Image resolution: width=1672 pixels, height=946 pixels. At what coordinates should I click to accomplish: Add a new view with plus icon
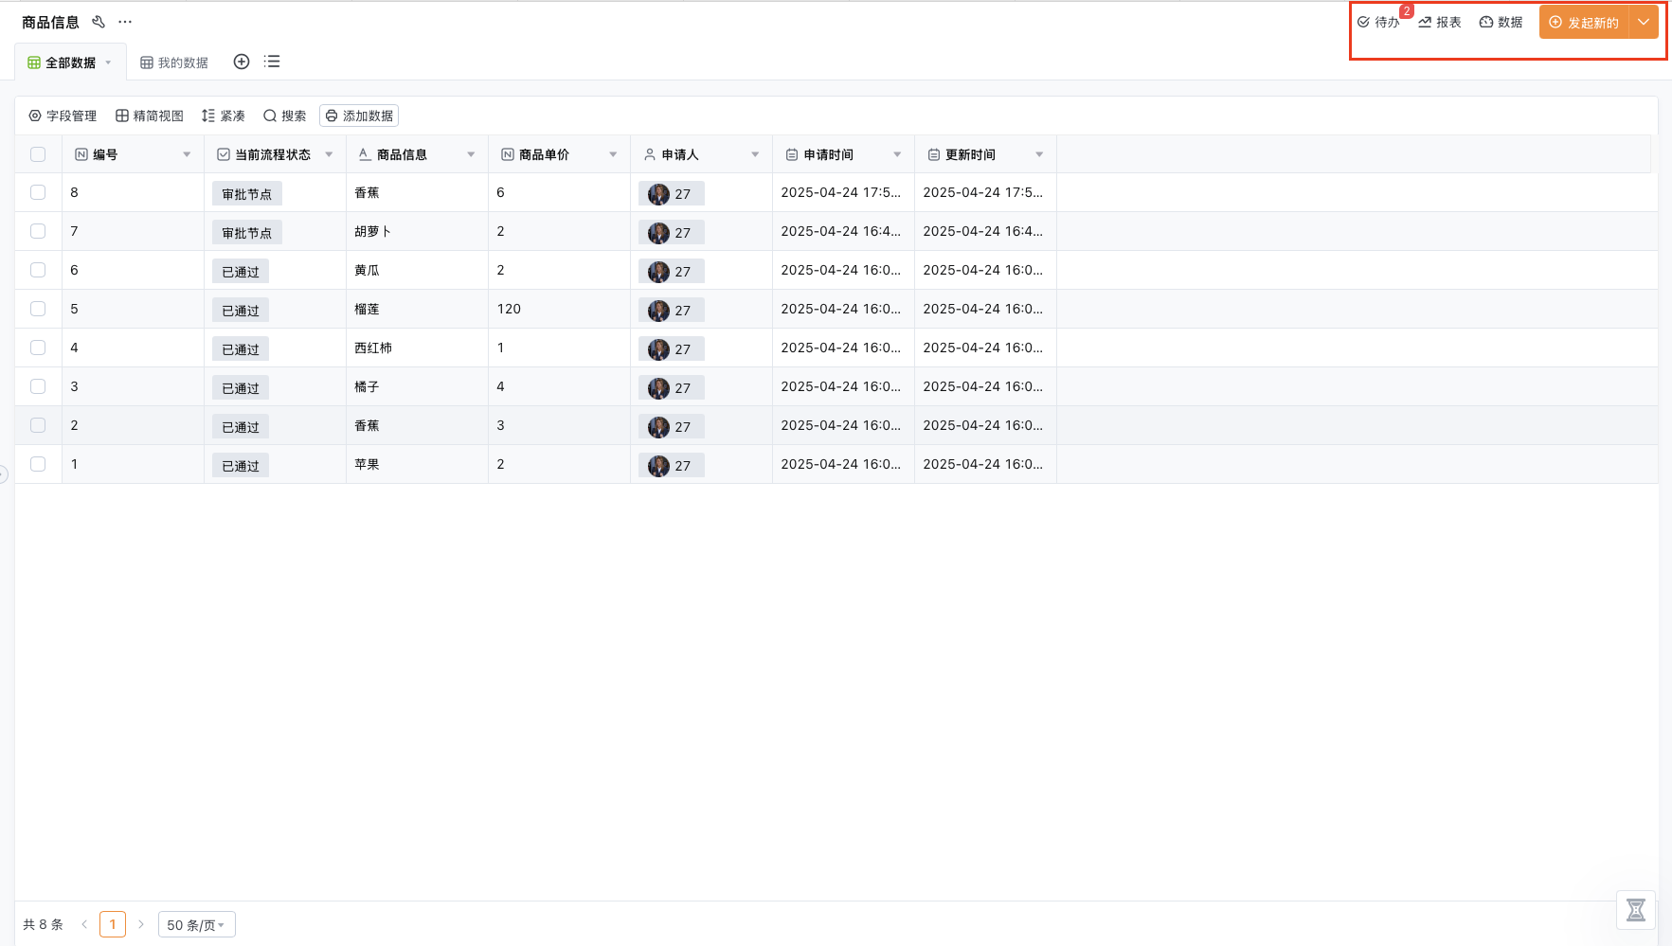coord(242,62)
